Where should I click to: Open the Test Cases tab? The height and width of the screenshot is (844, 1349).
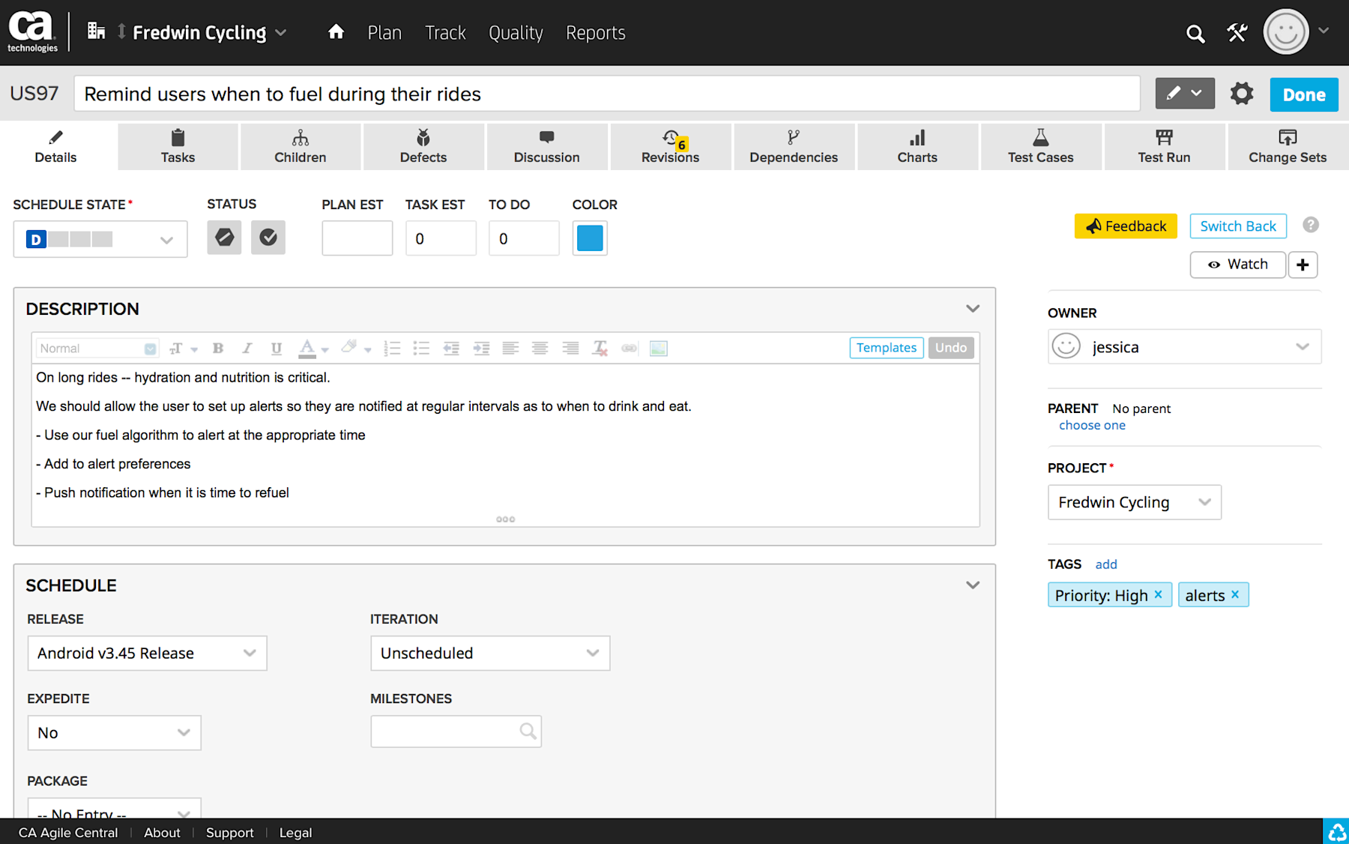point(1040,147)
